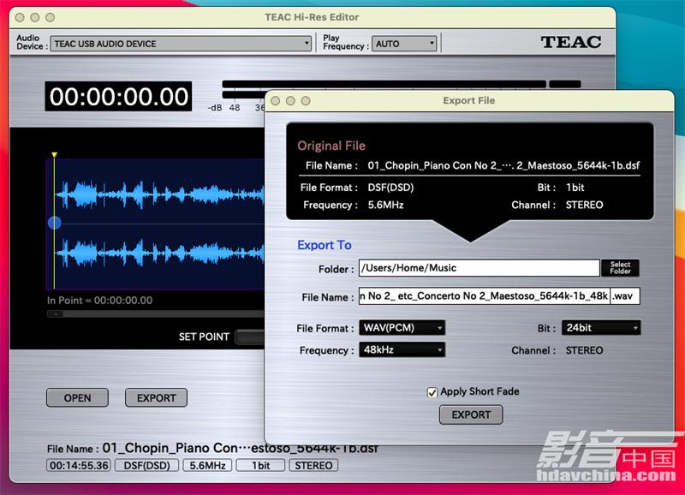Click the DSF(DSD) format badge

(x=146, y=465)
